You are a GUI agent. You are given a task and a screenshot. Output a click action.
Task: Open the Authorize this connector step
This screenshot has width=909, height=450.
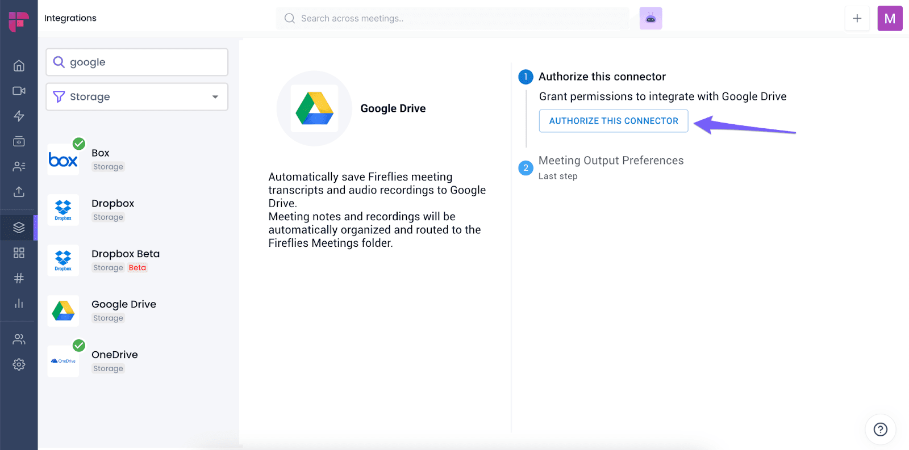point(602,77)
